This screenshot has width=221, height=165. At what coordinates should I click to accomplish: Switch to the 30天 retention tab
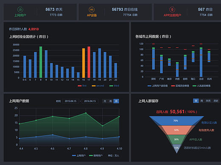tap(208, 101)
